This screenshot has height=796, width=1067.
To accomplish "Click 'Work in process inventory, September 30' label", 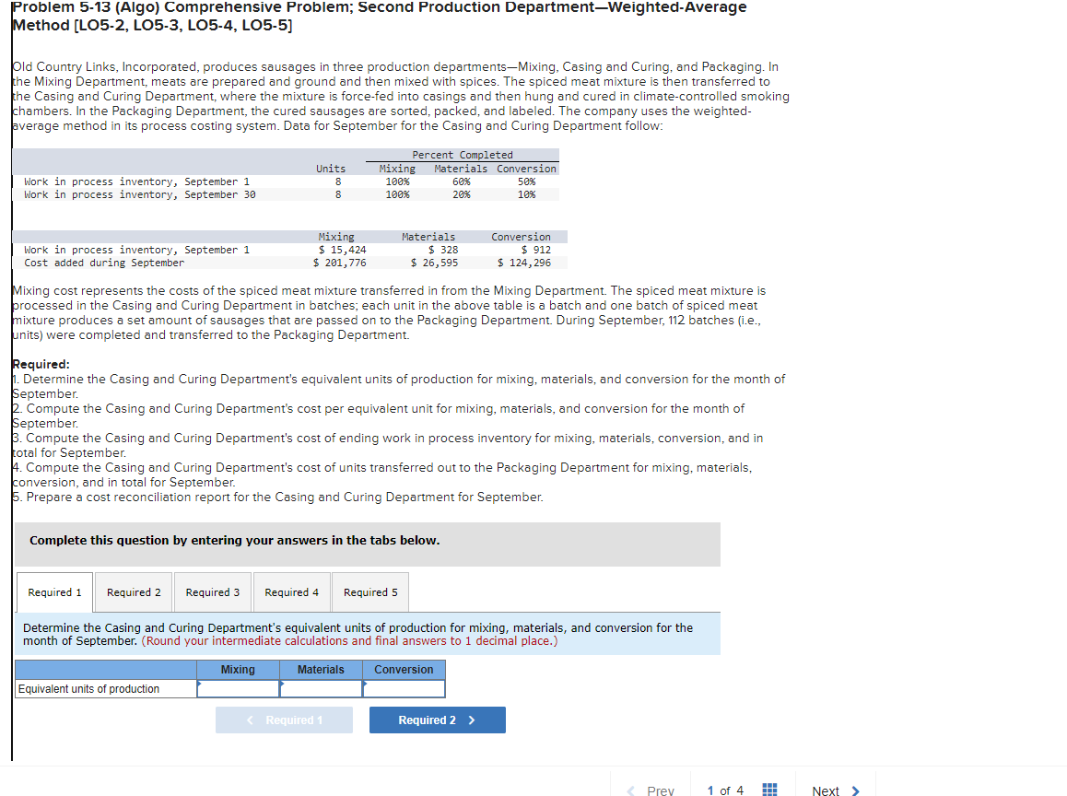I will pos(140,194).
